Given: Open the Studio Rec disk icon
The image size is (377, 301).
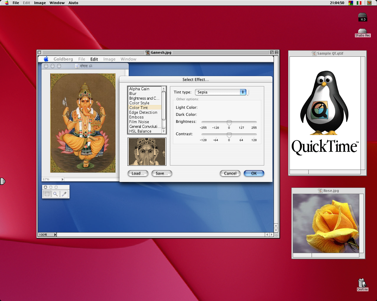Looking at the screenshot, I should pyautogui.click(x=363, y=33).
